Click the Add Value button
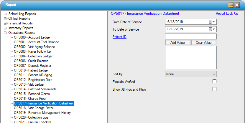The width and height of the screenshot is (245, 123). tap(177, 43)
